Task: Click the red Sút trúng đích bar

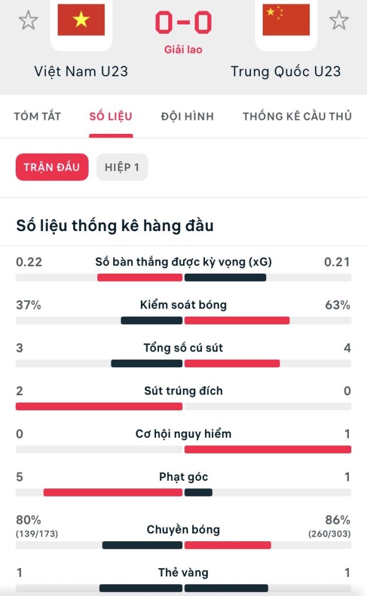Action: [x=99, y=406]
